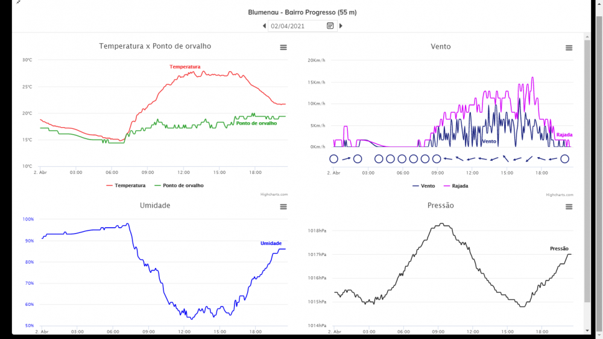The height and width of the screenshot is (339, 603).
Task: Click the date field 02/04/2021
Action: (297, 26)
